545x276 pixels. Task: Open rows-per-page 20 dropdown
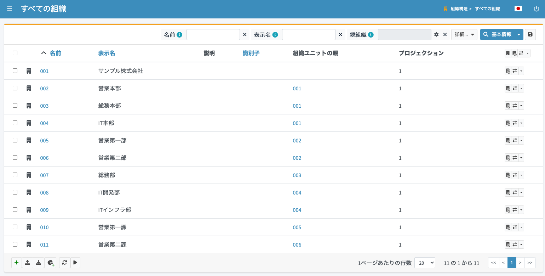[x=425, y=263]
